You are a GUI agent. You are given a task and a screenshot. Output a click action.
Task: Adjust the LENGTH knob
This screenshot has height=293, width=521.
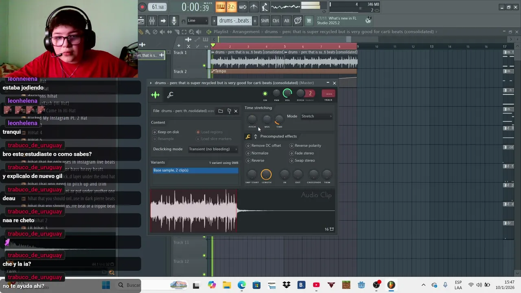pos(266,175)
